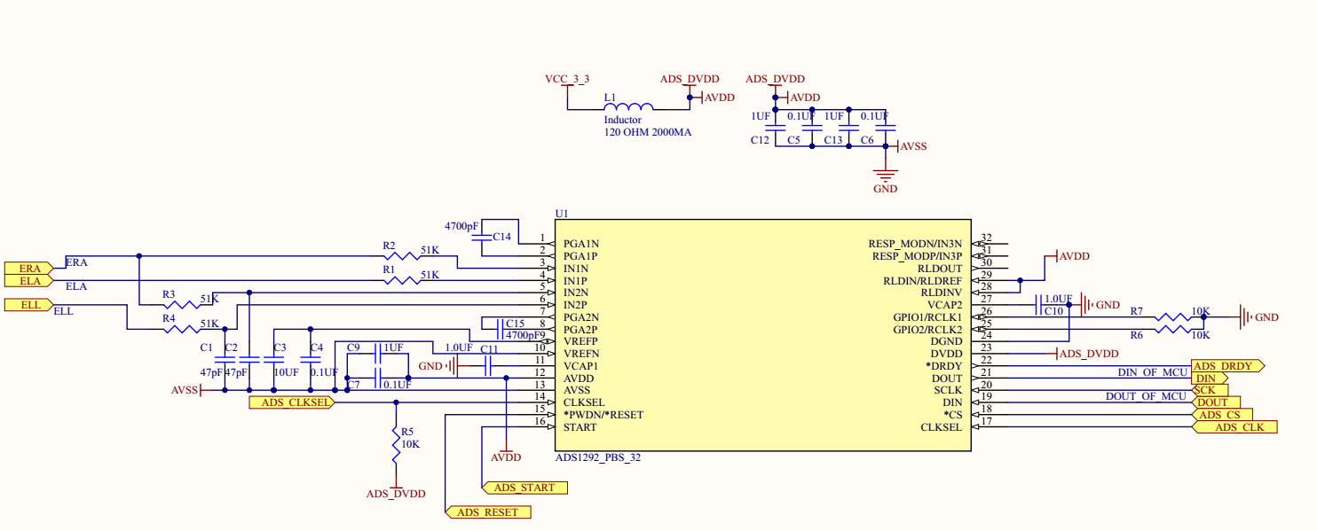Screen dimensions: 1317x531
Task: Select capacitor C3 10UF symbol
Action: pyautogui.click(x=274, y=360)
